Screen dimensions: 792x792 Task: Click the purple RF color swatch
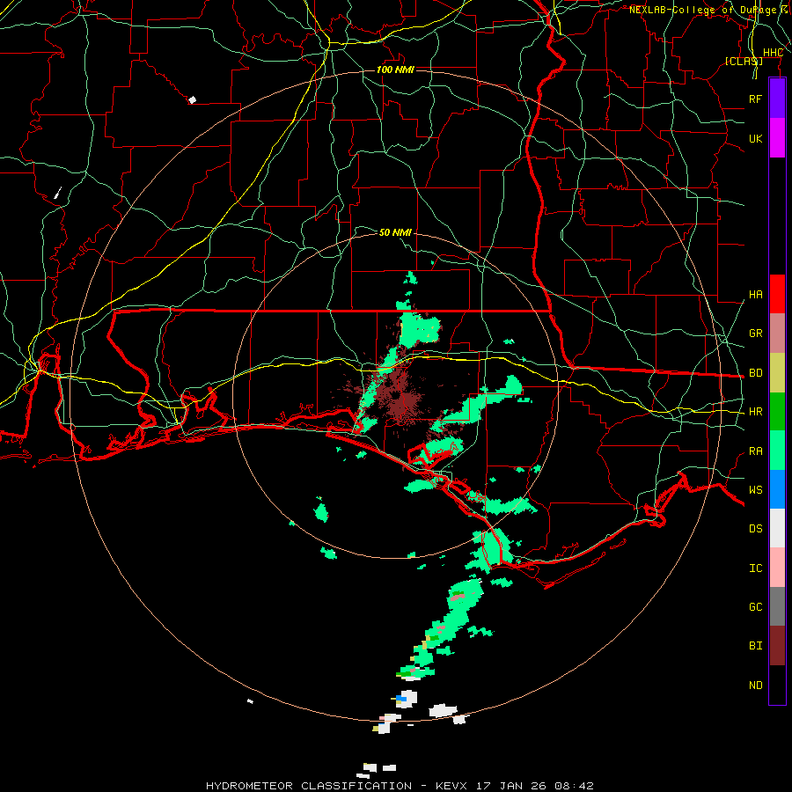click(x=777, y=99)
